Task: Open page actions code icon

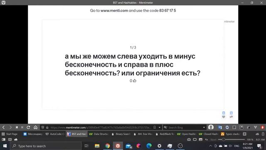Action: [206, 140]
